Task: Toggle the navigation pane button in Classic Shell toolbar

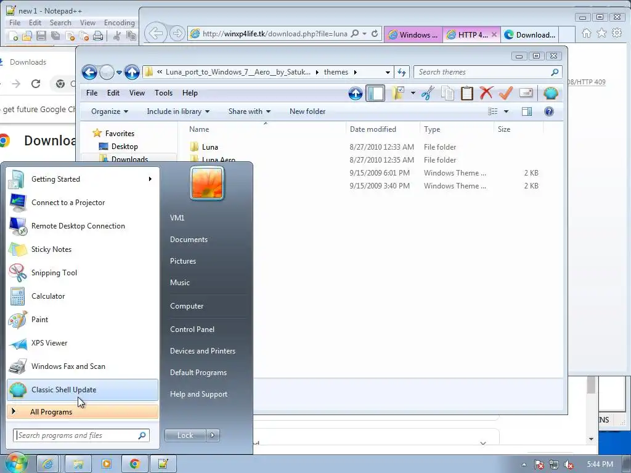Action: tap(375, 94)
